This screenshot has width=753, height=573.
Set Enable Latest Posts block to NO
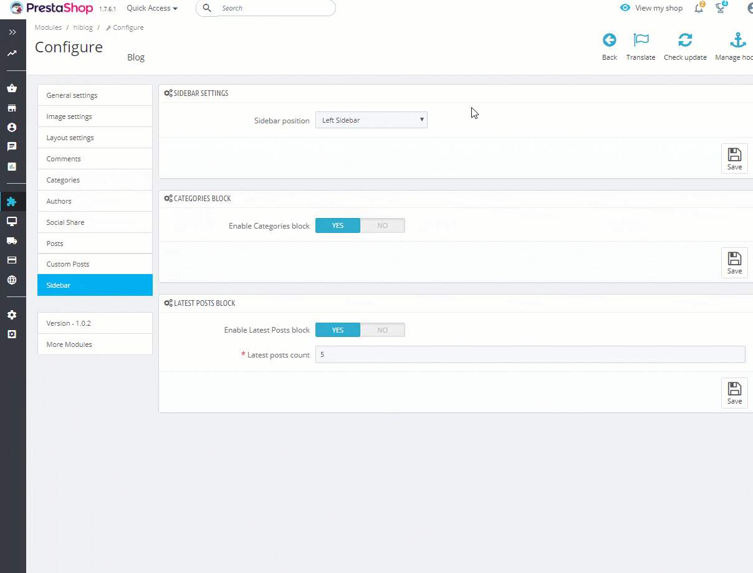tap(383, 330)
